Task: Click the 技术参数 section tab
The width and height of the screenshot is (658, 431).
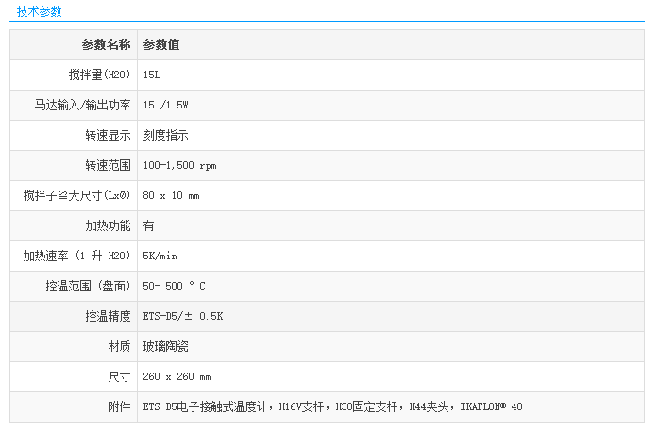Action: pos(39,11)
